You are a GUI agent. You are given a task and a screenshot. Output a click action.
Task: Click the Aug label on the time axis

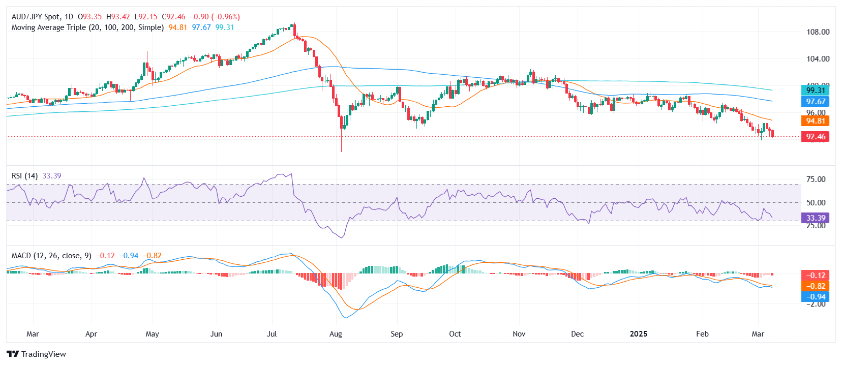(336, 334)
